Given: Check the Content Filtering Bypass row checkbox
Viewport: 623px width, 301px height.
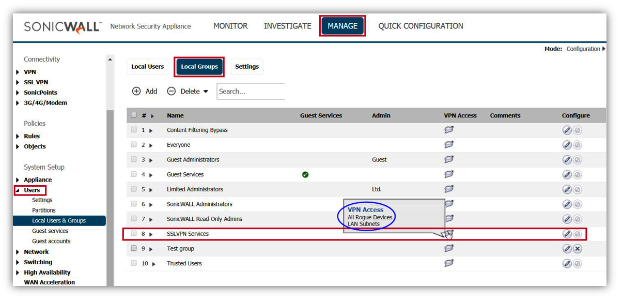Looking at the screenshot, I should (x=134, y=130).
